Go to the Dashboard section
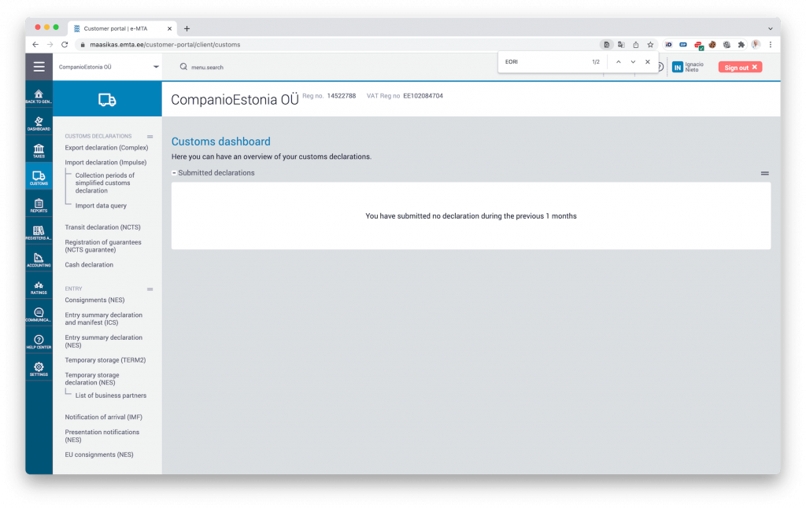Viewport: 806px width, 508px height. [x=39, y=123]
